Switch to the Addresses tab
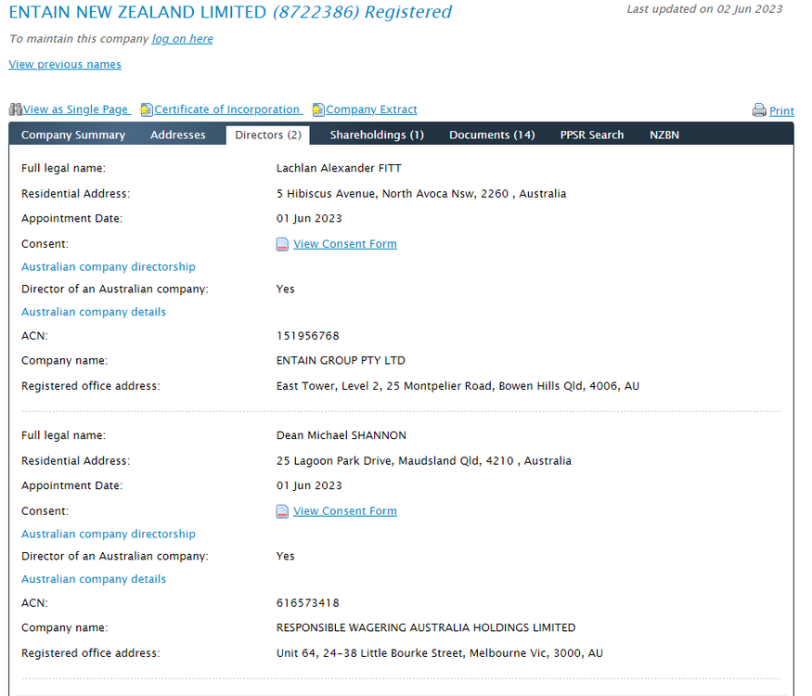 [178, 135]
